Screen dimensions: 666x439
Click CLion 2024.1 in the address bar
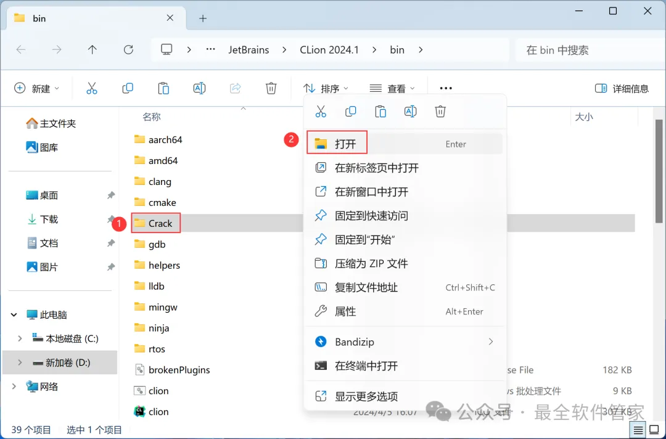(329, 50)
